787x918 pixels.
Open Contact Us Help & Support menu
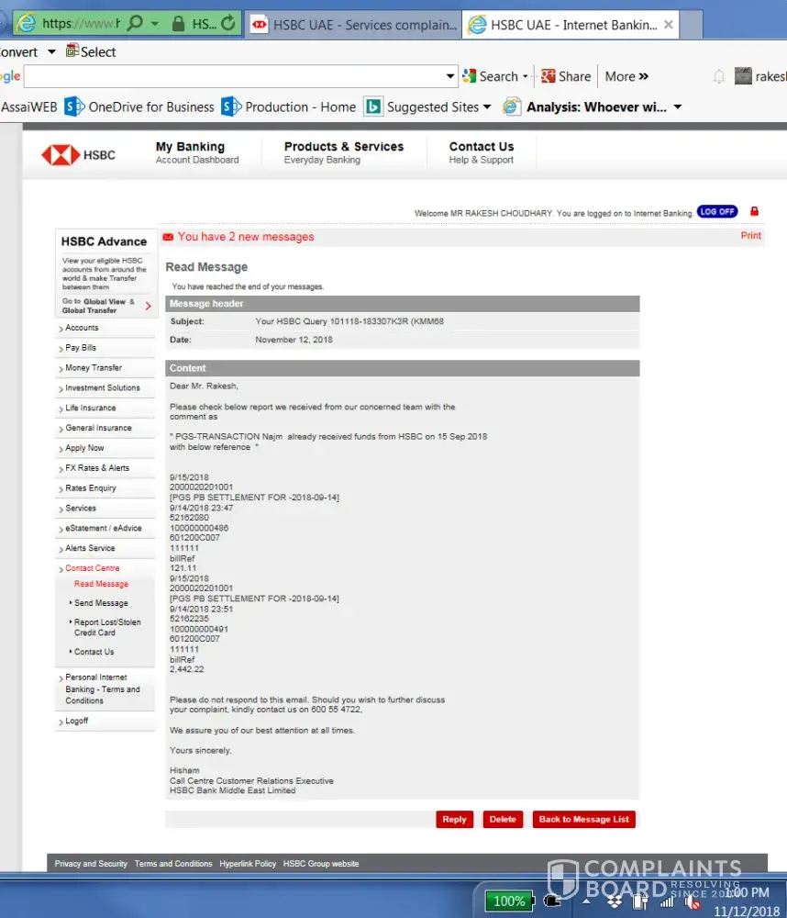pyautogui.click(x=481, y=152)
